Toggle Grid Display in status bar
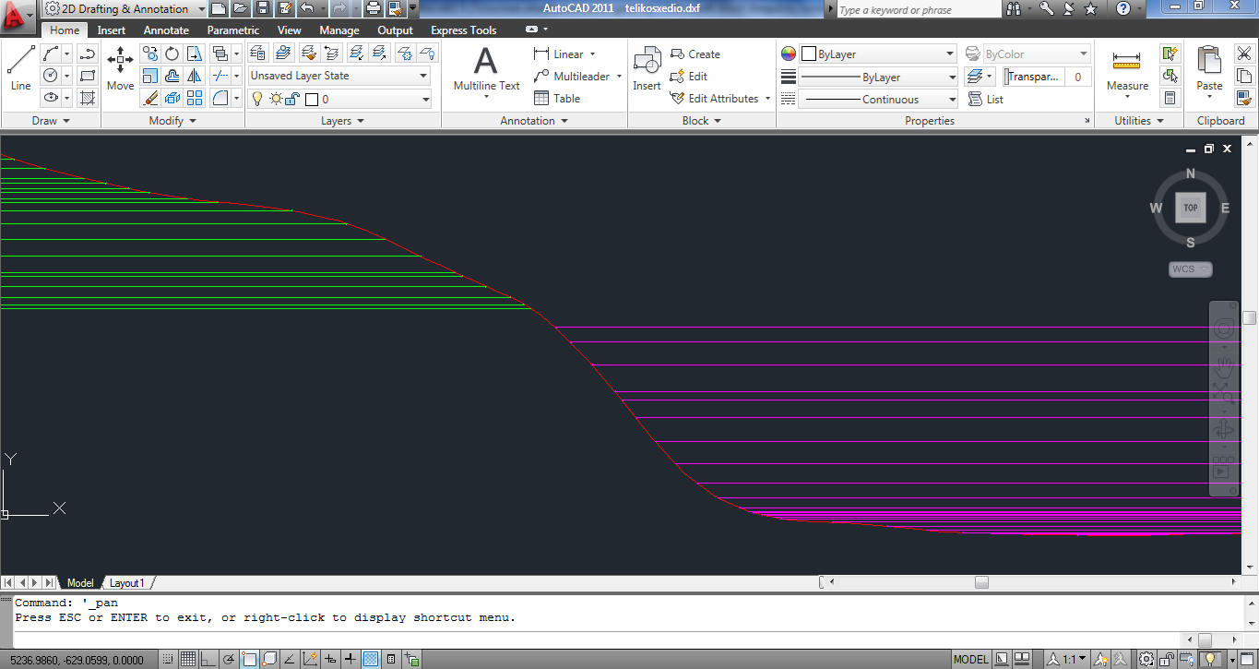The image size is (1259, 669). (x=188, y=659)
